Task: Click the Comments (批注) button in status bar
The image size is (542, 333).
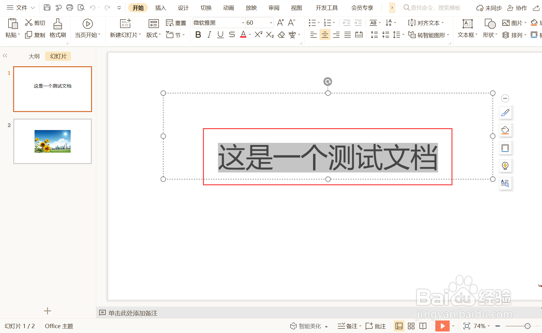Action: point(376,326)
